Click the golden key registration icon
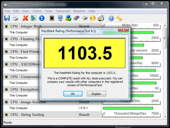 point(119,18)
